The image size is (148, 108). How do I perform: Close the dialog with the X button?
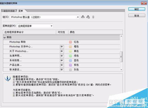click(144, 3)
